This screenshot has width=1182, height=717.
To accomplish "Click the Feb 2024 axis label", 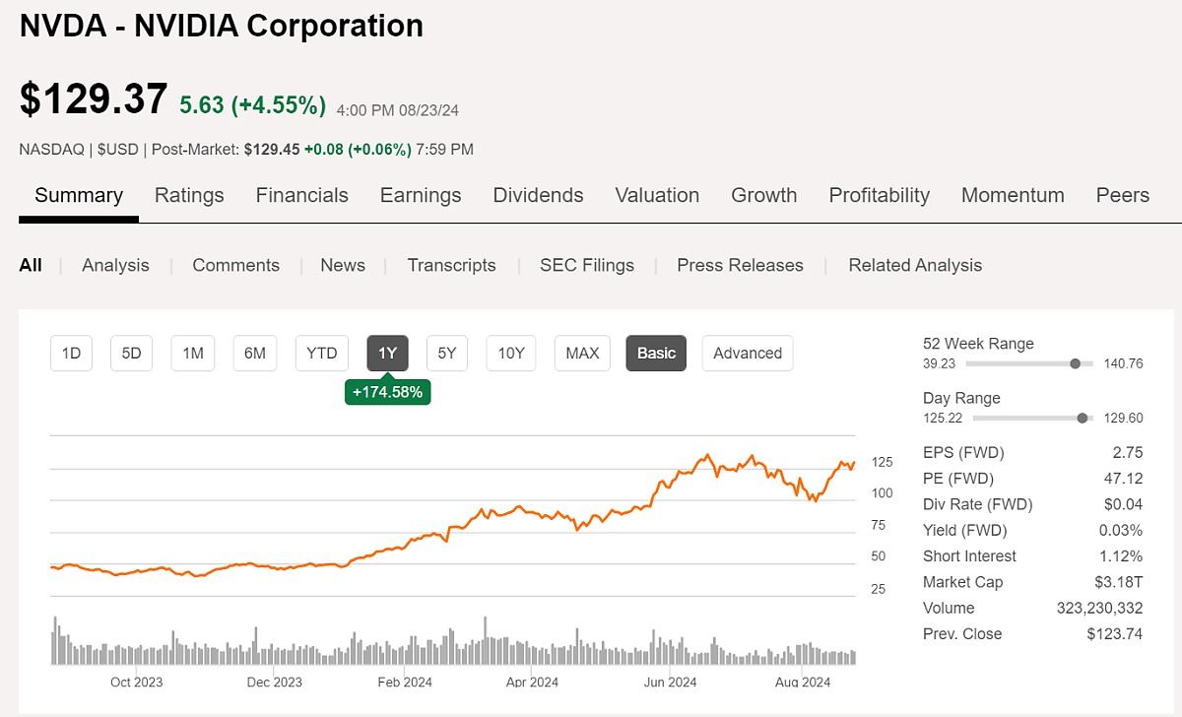I will tap(404, 682).
